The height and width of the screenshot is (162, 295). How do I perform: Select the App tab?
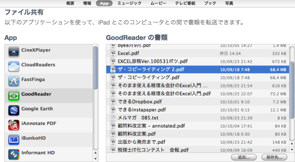[x=104, y=3]
